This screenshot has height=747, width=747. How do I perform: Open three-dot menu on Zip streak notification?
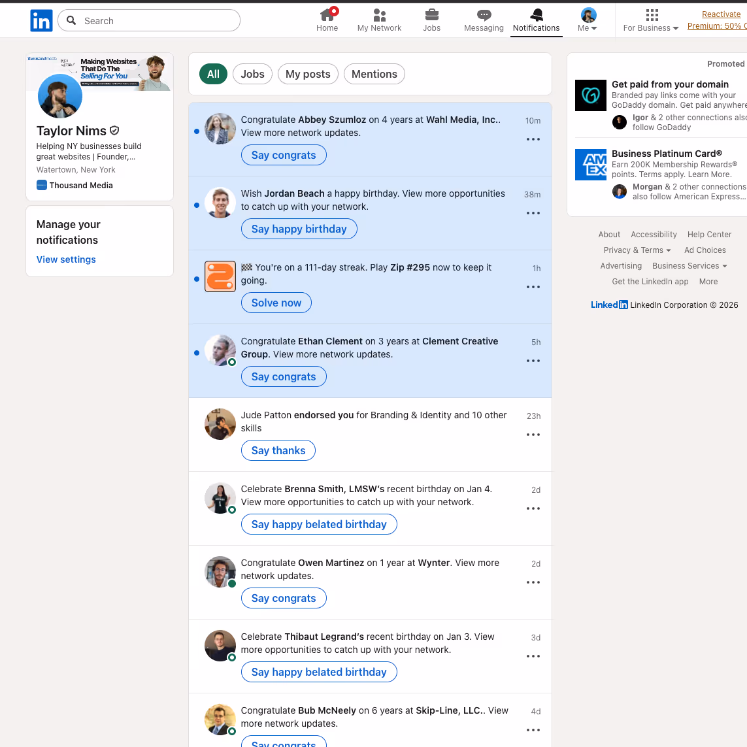(533, 287)
